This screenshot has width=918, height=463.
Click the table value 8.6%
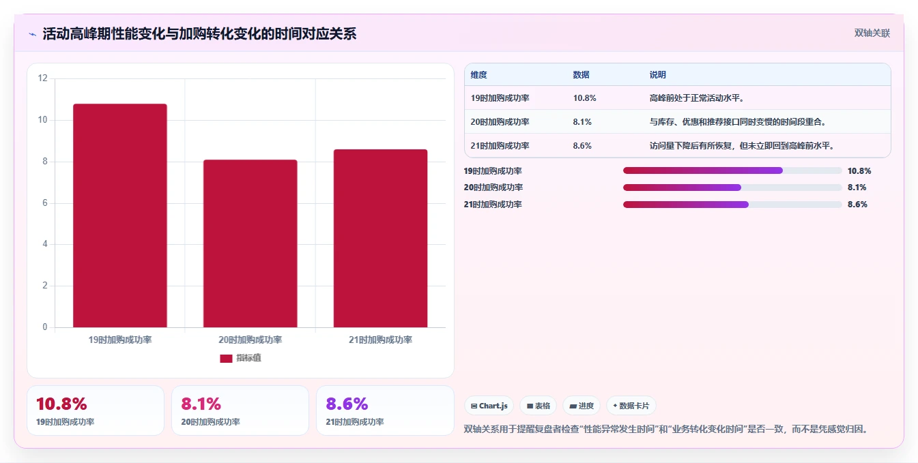click(582, 146)
